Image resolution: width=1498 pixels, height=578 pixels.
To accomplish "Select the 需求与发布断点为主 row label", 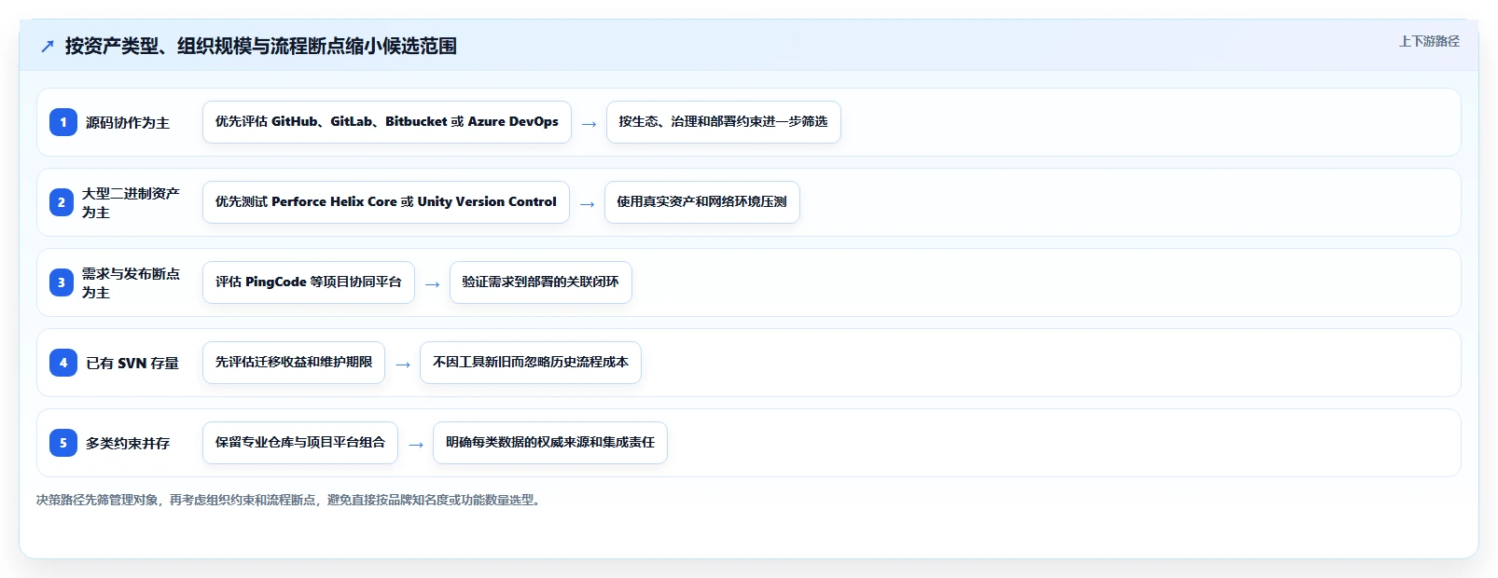I will coord(131,282).
